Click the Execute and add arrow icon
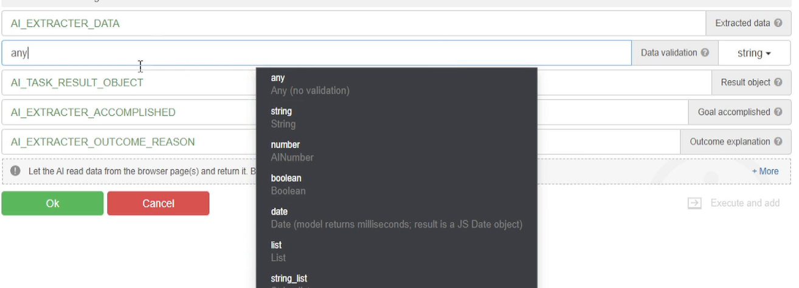799x288 pixels. pos(694,203)
